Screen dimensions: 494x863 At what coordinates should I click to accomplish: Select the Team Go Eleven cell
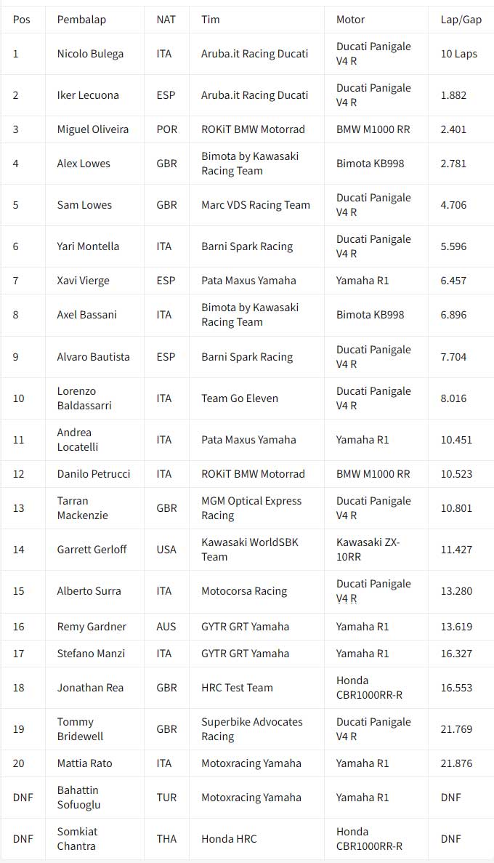tap(240, 398)
